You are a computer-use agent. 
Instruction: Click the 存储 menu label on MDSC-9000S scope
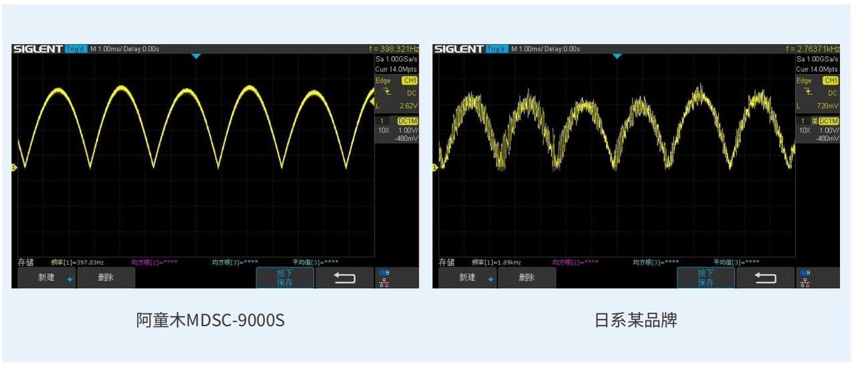[x=25, y=263]
